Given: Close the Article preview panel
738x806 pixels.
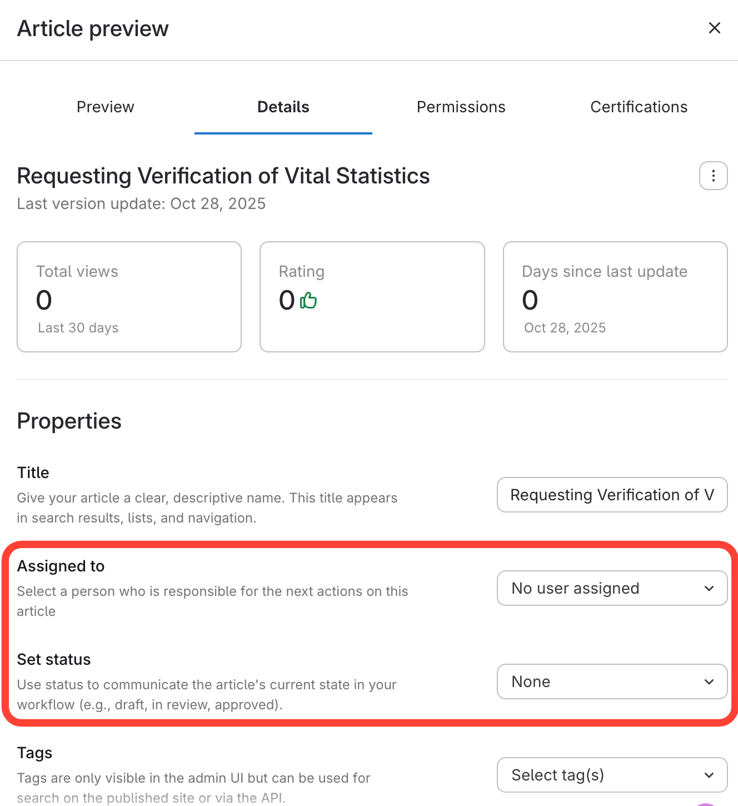Looking at the screenshot, I should click(x=714, y=28).
